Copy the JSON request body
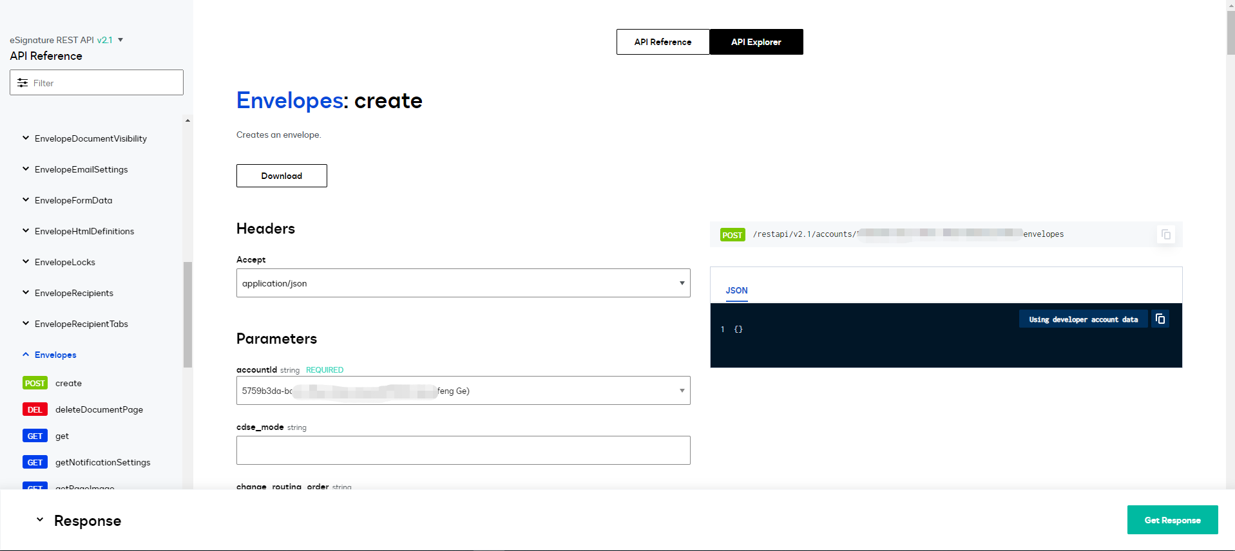Image resolution: width=1235 pixels, height=551 pixels. pyautogui.click(x=1160, y=319)
